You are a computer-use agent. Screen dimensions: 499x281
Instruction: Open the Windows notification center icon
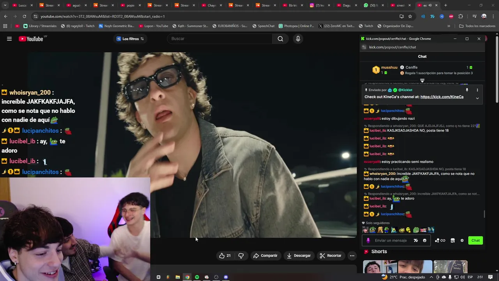[x=490, y=277]
